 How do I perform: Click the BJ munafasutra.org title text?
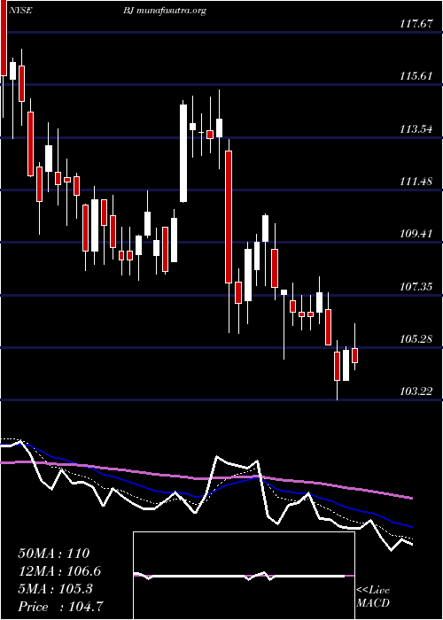tap(165, 11)
